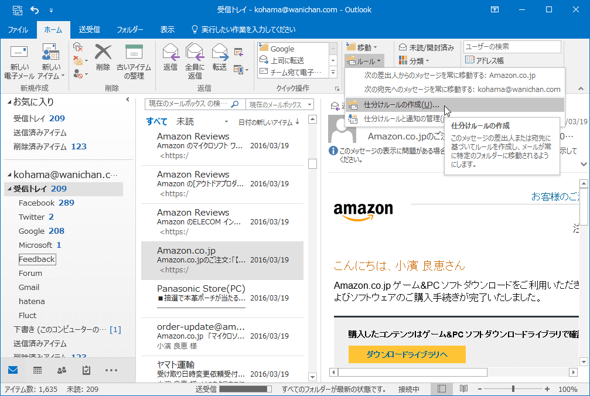590x396 pixels.
Task: Open the Address Book
Action: tap(485, 60)
